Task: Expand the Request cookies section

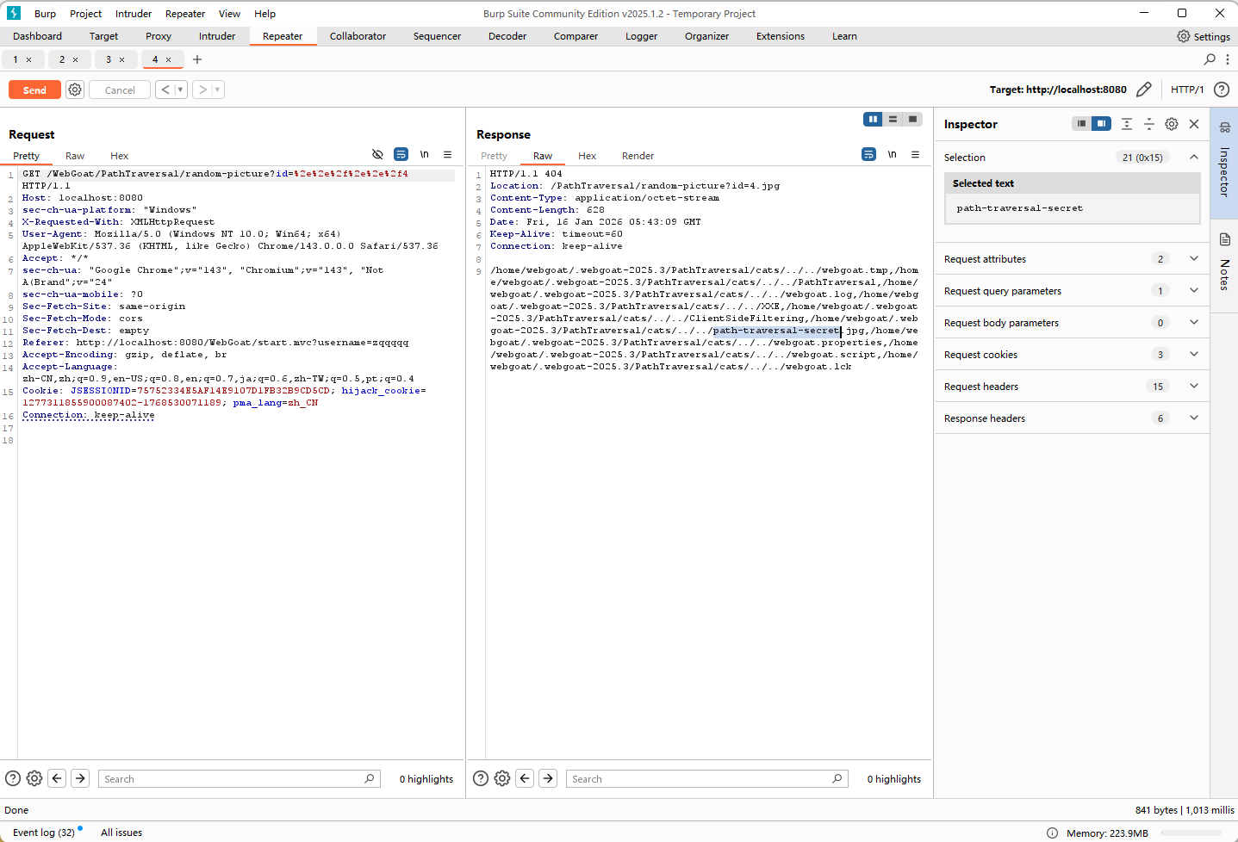Action: coord(1193,355)
